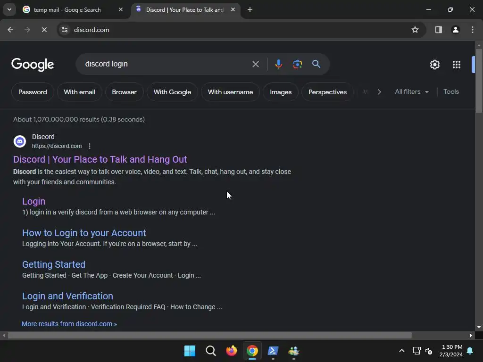Open the search Tools options

click(451, 92)
